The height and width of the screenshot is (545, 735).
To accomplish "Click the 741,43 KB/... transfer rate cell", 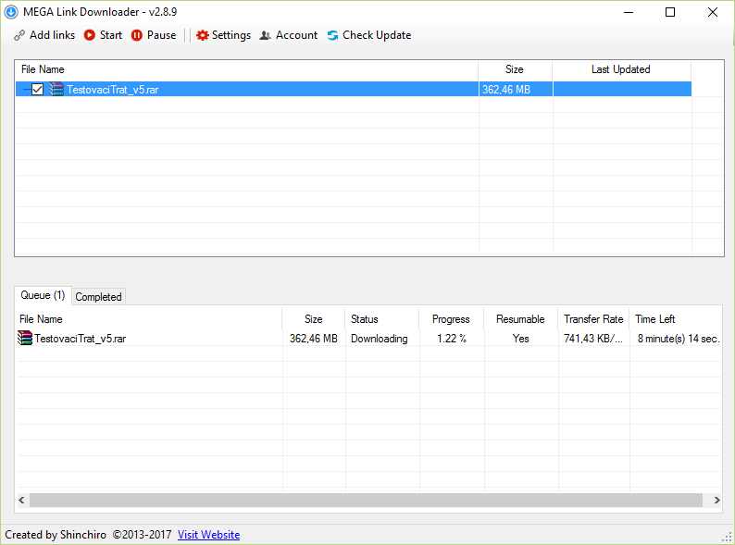I will [x=593, y=339].
